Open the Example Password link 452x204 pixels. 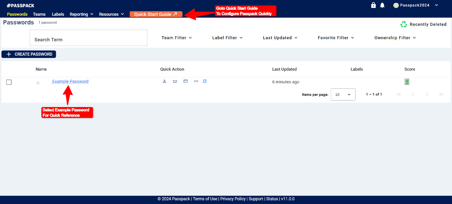(70, 81)
